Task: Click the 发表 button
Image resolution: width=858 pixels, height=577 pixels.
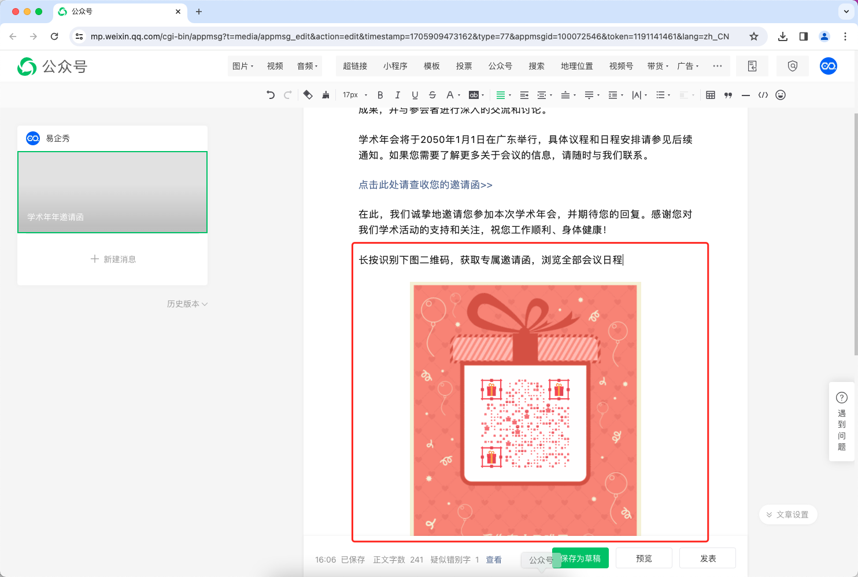Action: (708, 558)
